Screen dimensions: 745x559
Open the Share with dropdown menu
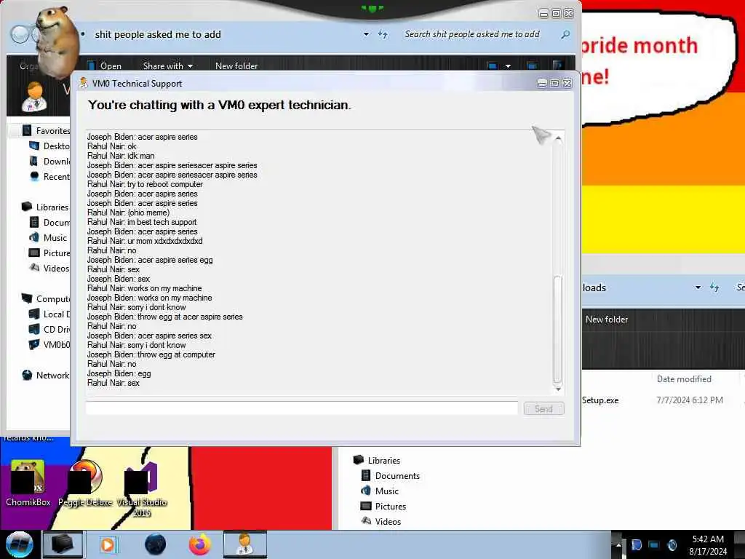tap(168, 66)
